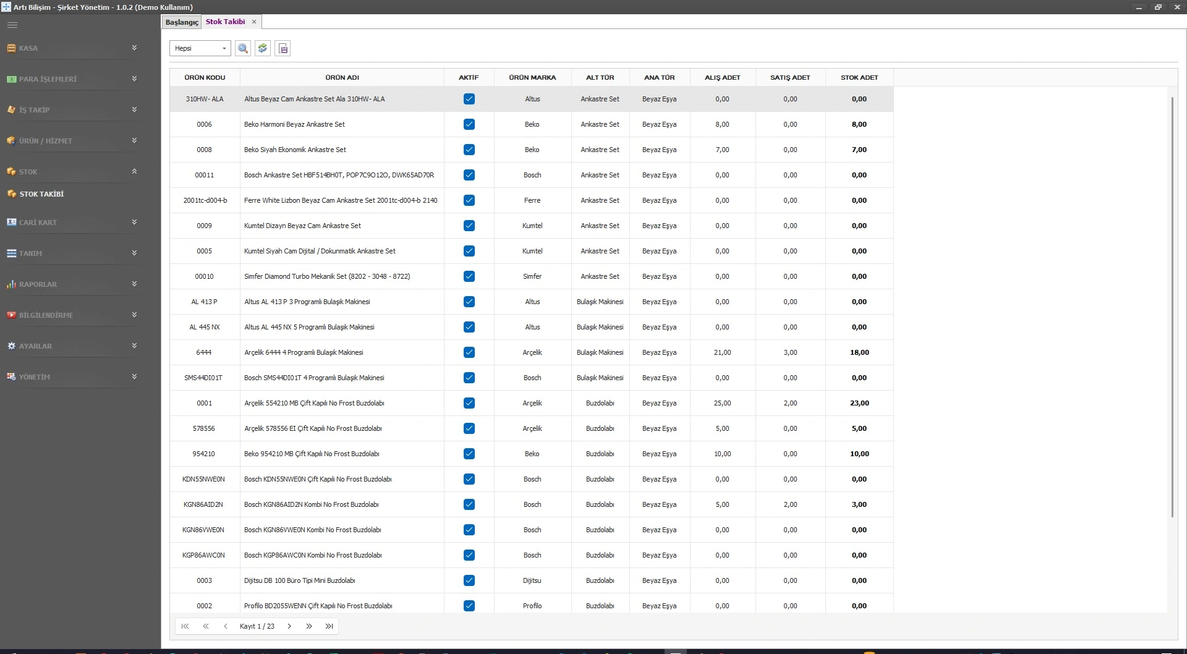Jump forward several pages pager icon

[x=309, y=626]
